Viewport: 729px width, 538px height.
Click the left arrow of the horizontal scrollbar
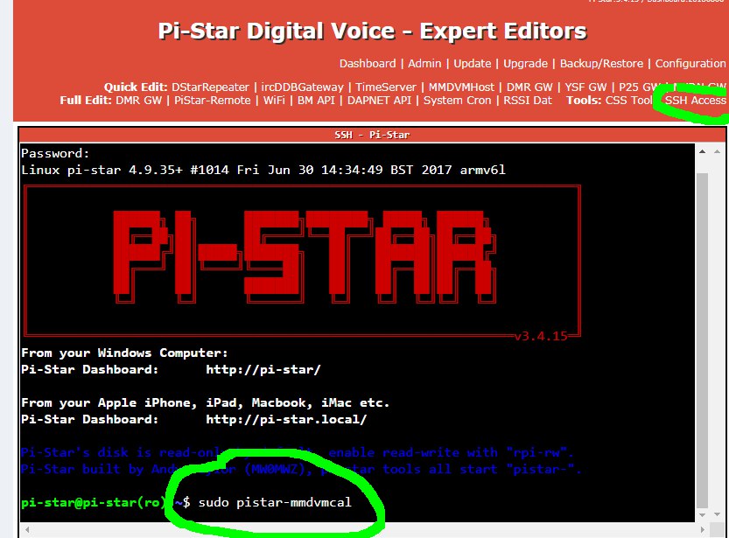(27, 529)
